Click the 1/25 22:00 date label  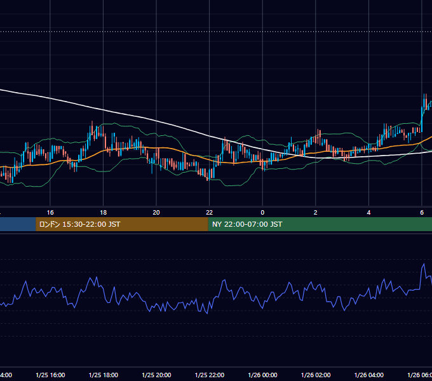(x=210, y=375)
